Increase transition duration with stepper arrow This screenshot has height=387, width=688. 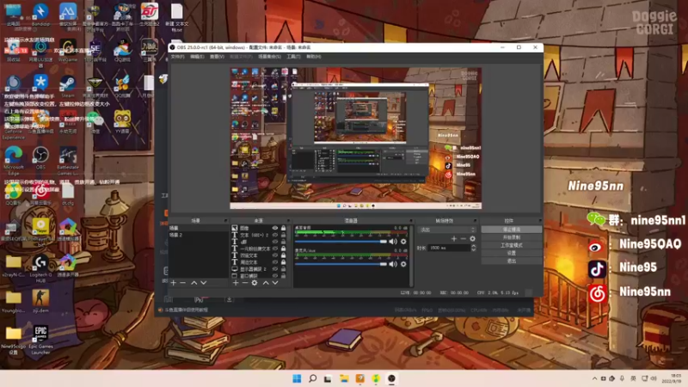(x=474, y=246)
